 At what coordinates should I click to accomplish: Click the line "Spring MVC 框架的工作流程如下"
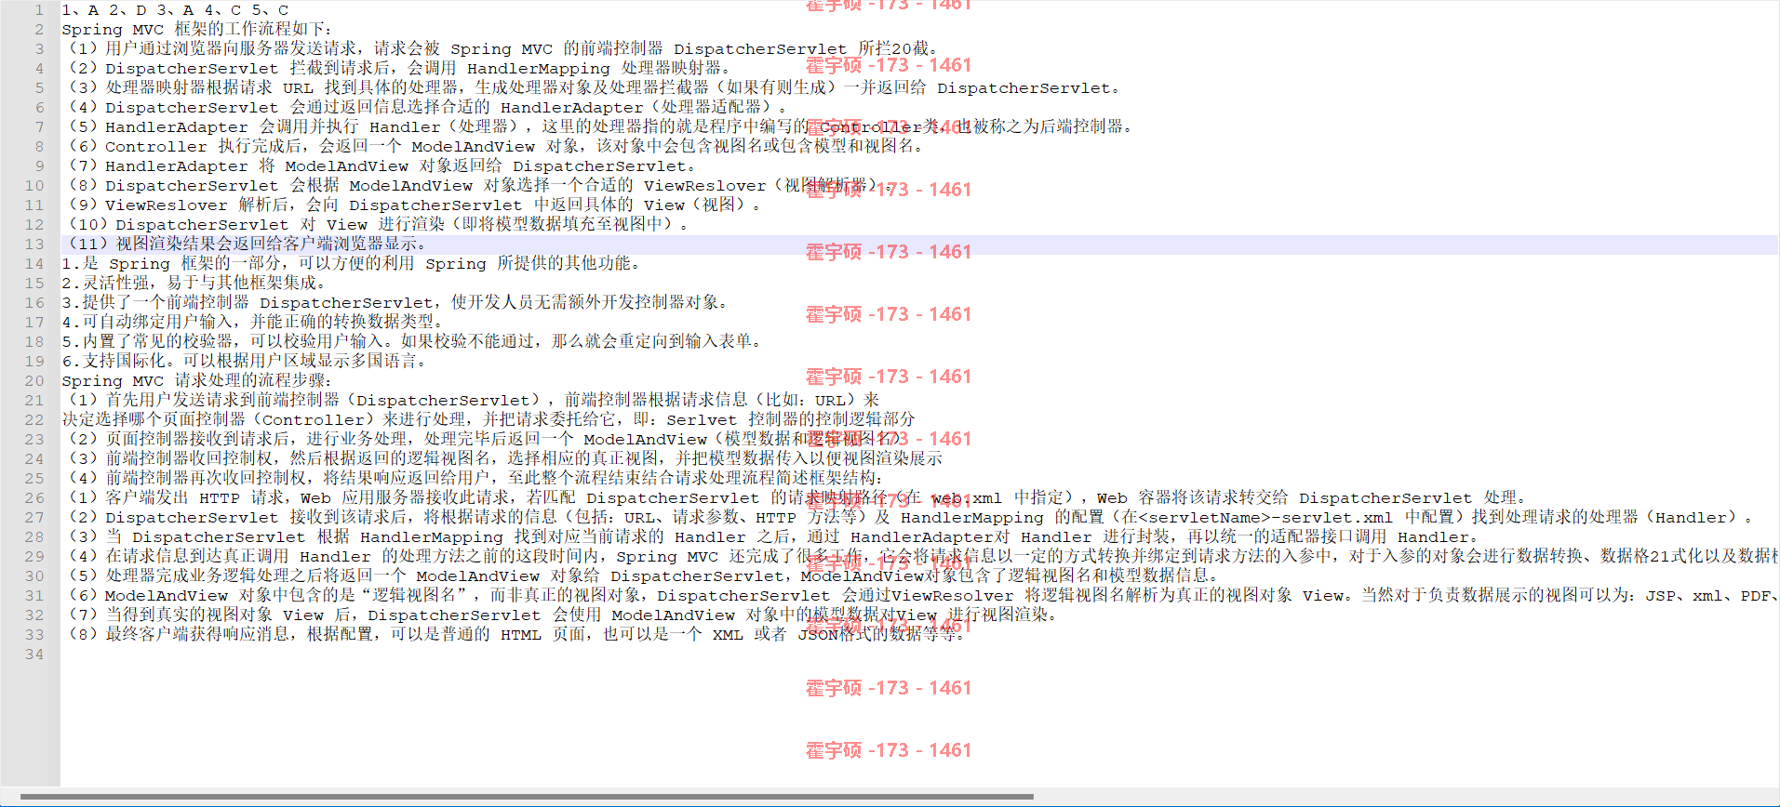196,30
